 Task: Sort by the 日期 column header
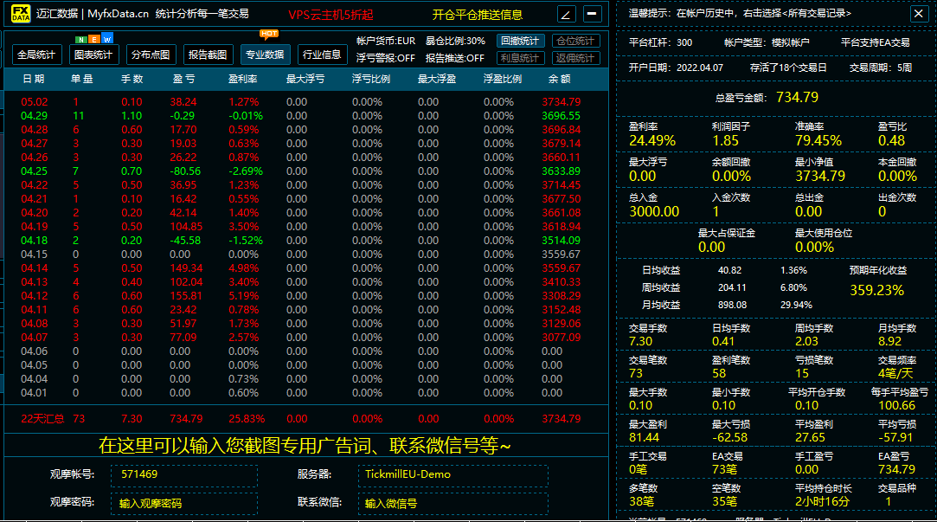(34, 79)
